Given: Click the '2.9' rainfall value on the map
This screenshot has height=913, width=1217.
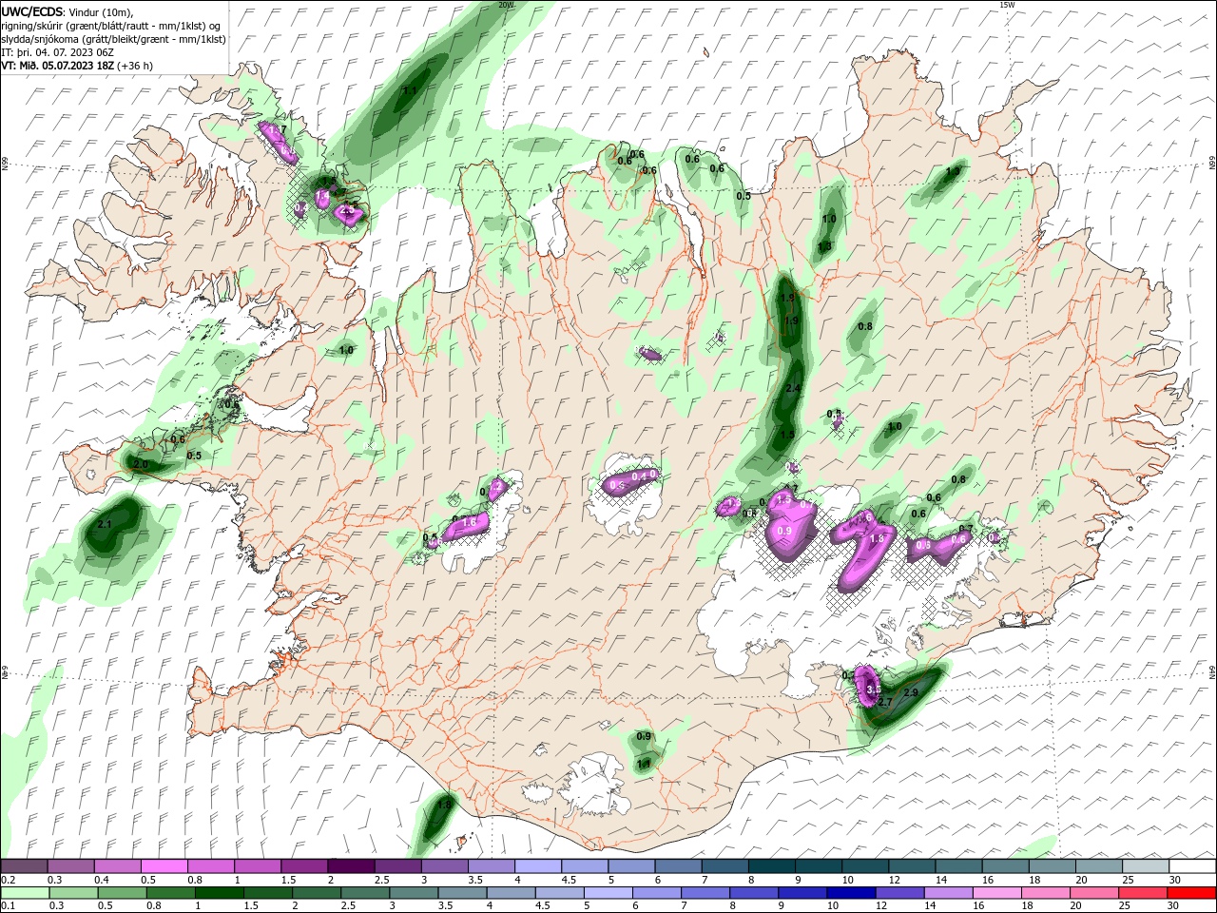Looking at the screenshot, I should (x=911, y=692).
